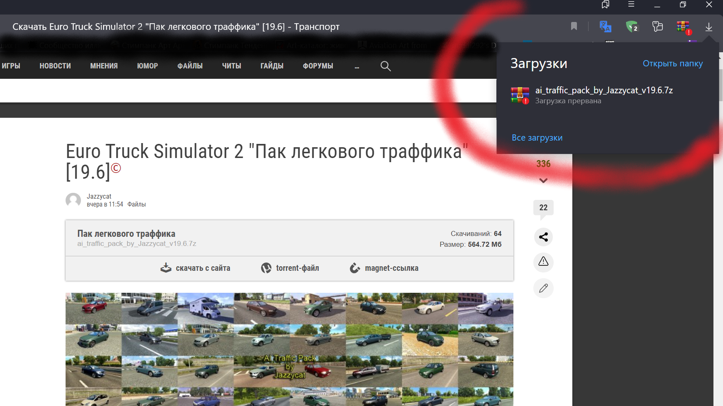Click 'скачать с сайта' download button
The width and height of the screenshot is (723, 406).
click(195, 268)
